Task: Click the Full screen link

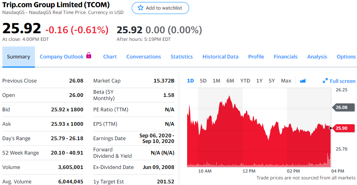Action: pyautogui.click(x=343, y=81)
